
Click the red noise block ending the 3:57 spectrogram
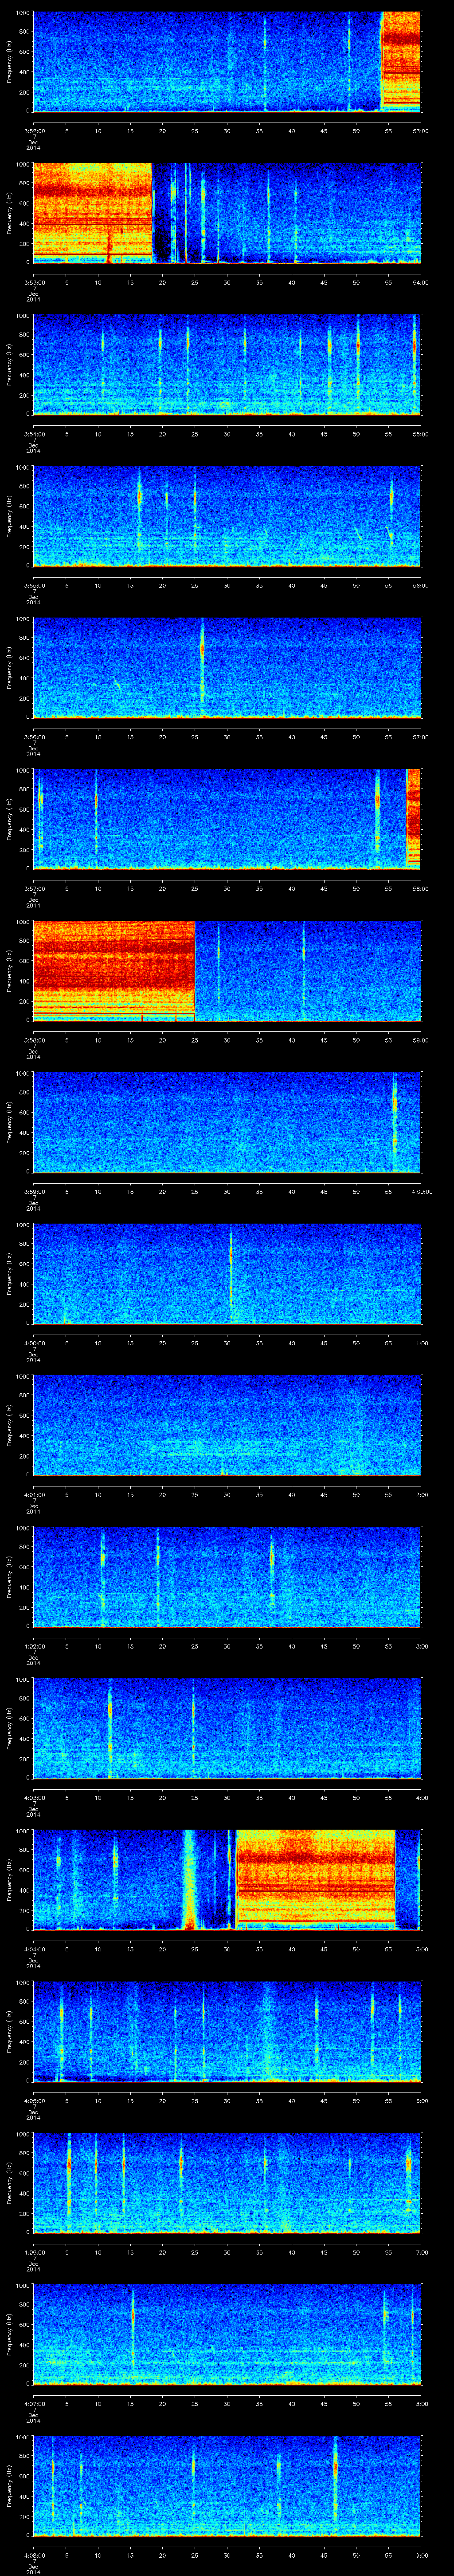[413, 817]
